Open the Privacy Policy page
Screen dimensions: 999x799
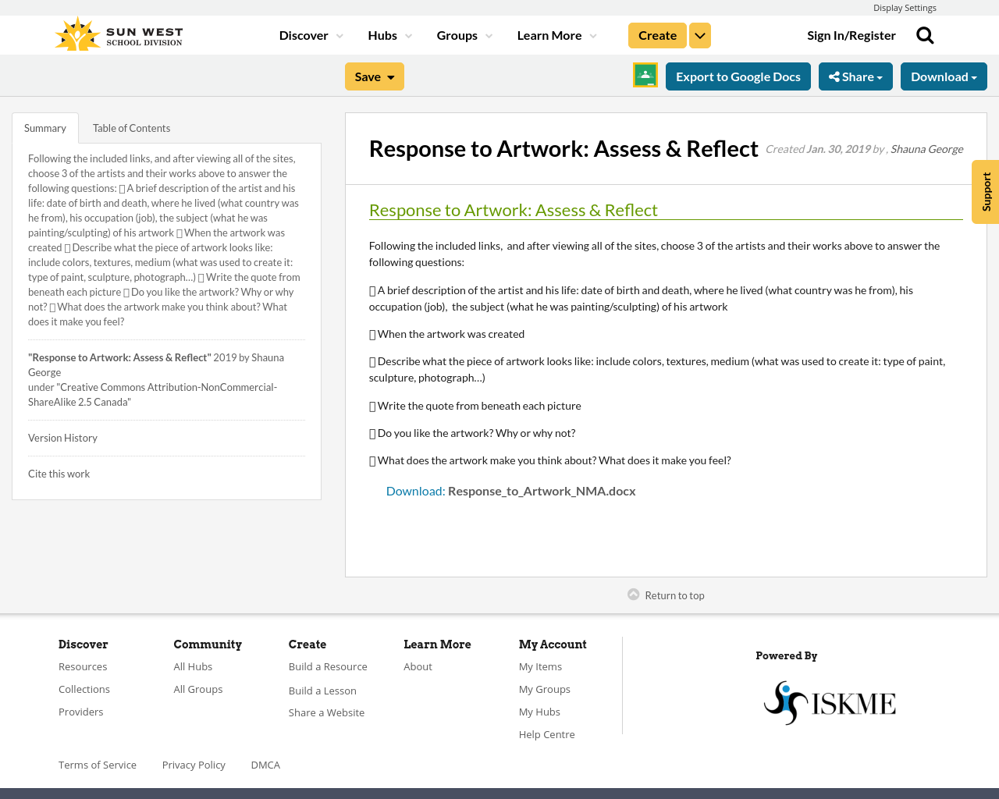click(x=194, y=764)
